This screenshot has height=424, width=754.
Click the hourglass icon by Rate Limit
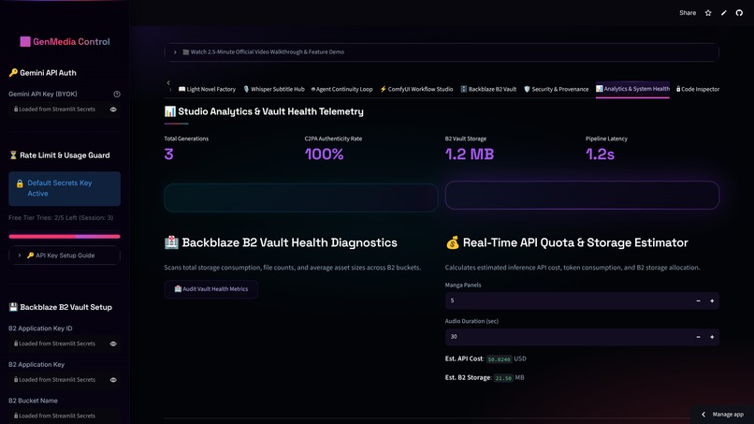[13, 155]
